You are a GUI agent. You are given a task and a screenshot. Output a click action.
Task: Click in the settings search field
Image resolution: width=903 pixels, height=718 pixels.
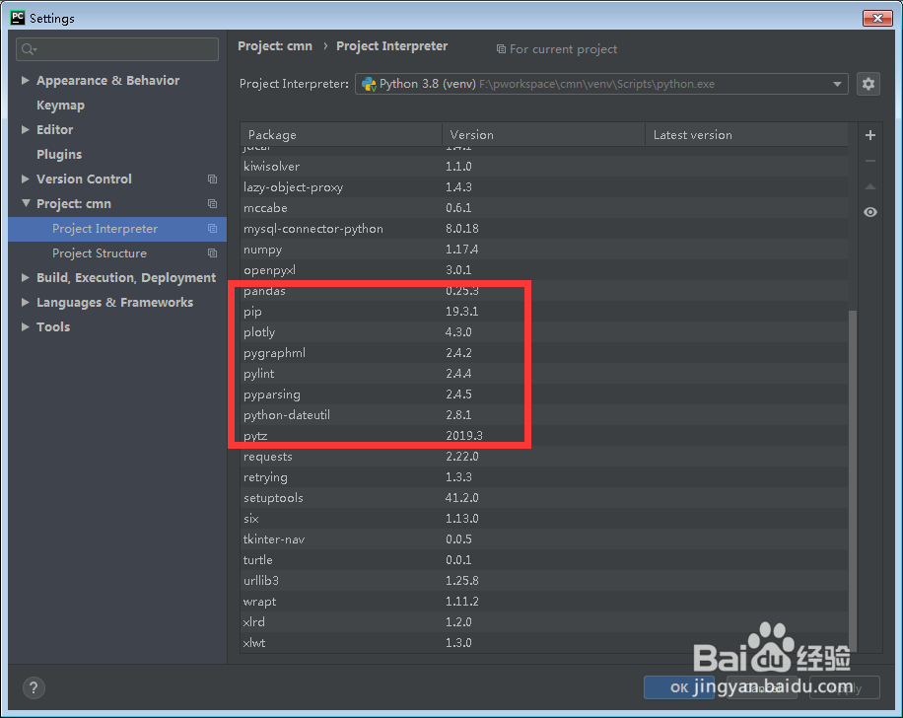click(x=117, y=49)
